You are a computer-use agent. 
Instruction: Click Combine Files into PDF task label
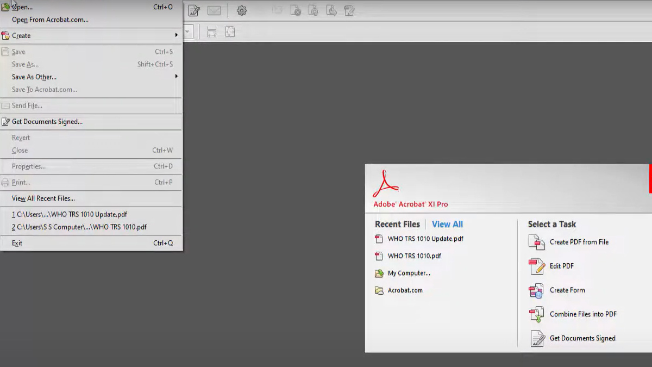coord(583,314)
